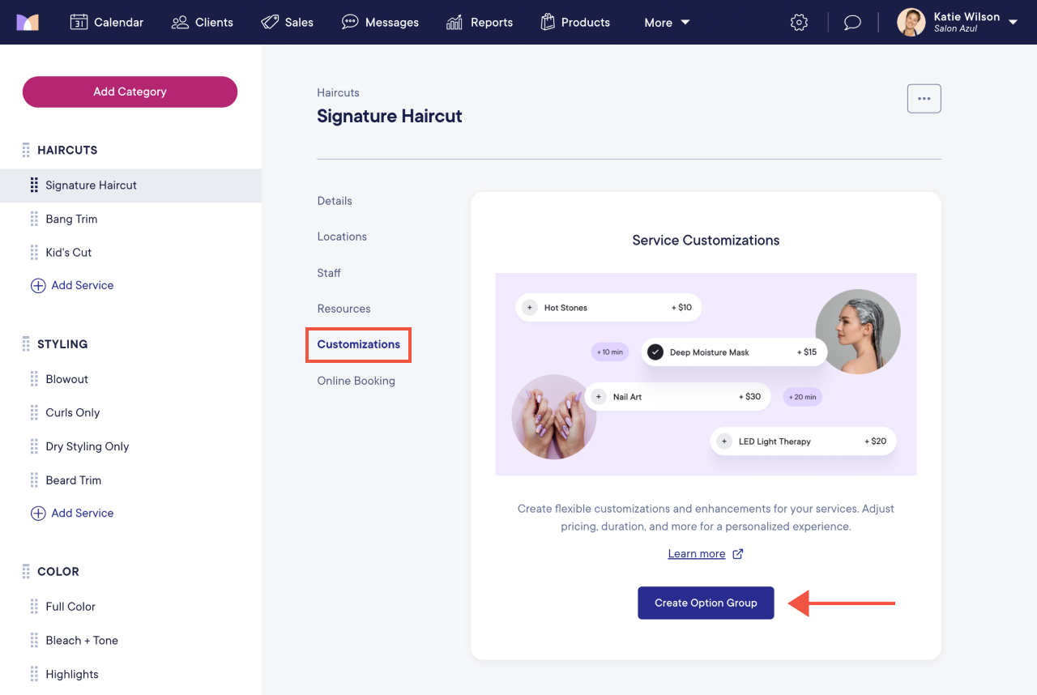Click the Products bag icon
1037x695 pixels.
(x=549, y=22)
